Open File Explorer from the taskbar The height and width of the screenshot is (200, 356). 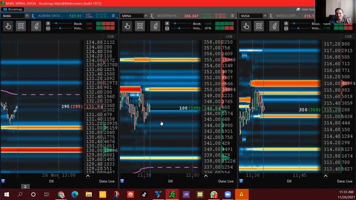pos(88,194)
